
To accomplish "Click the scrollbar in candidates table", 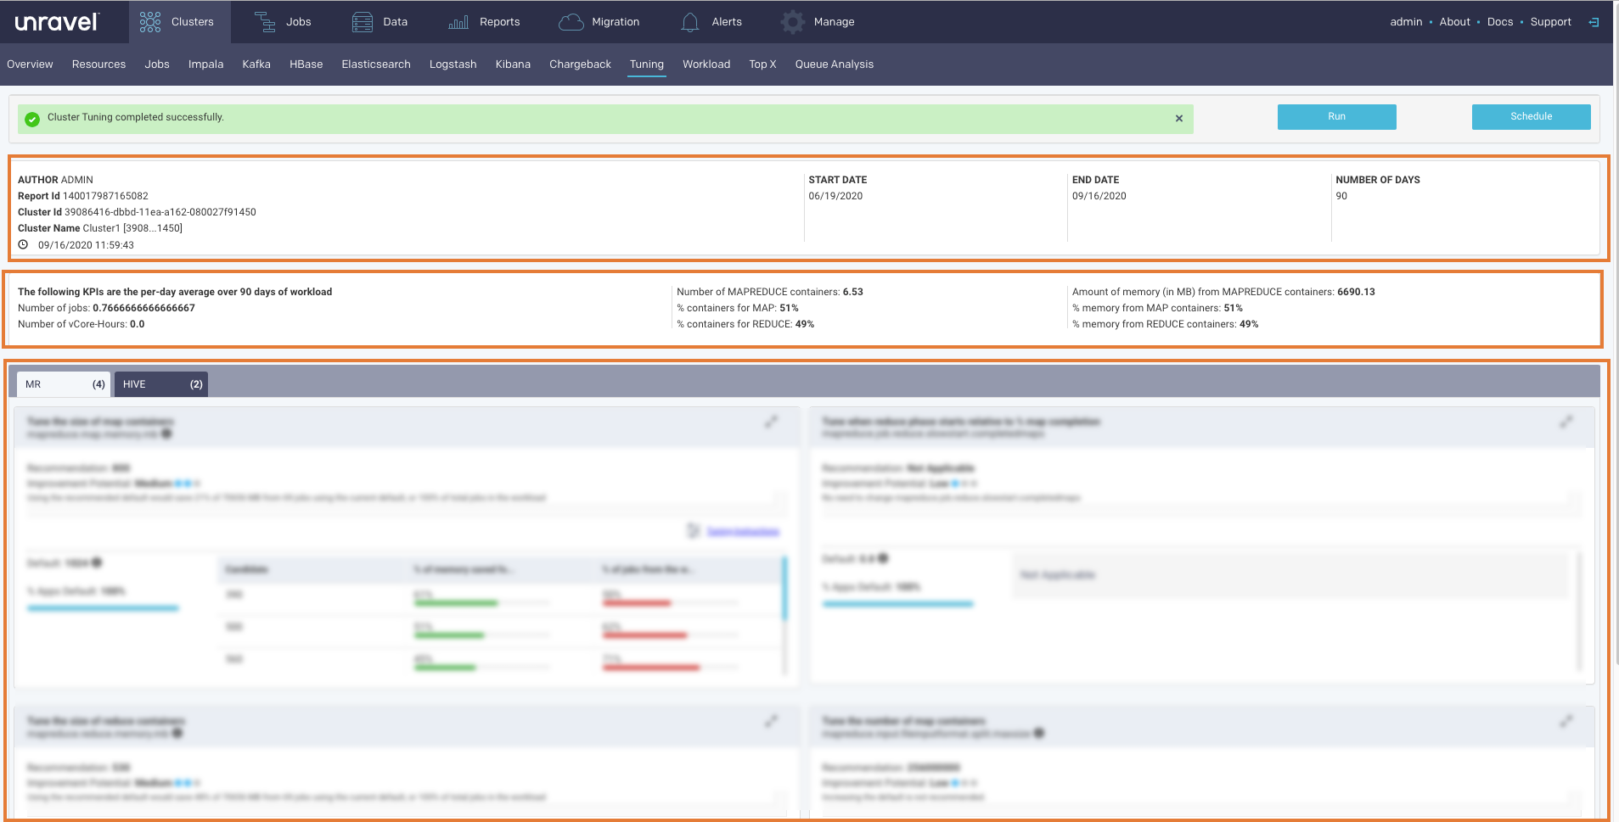I will [784, 588].
